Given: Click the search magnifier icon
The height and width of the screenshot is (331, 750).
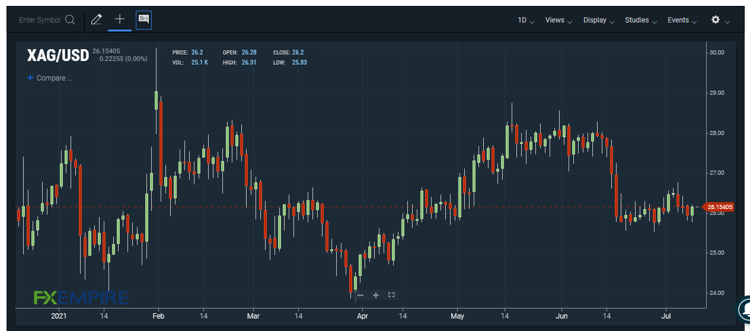Looking at the screenshot, I should tap(70, 20).
